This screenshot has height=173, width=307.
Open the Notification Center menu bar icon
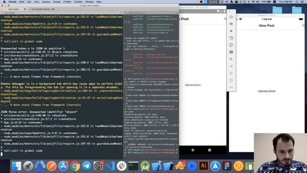(302, 2)
